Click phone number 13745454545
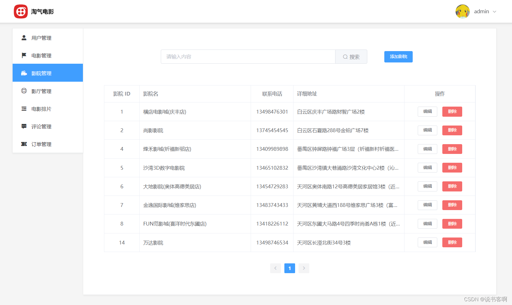The image size is (512, 305). click(x=272, y=131)
